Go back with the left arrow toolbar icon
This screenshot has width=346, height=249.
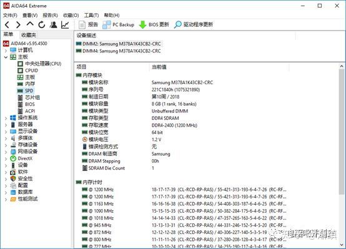point(7,25)
